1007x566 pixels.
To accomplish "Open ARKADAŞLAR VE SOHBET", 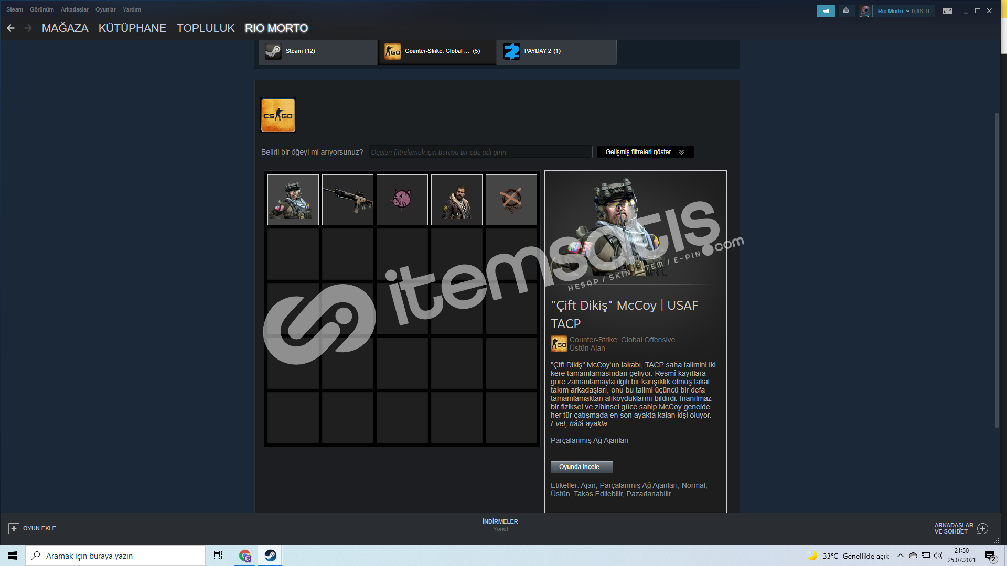I will click(x=954, y=528).
